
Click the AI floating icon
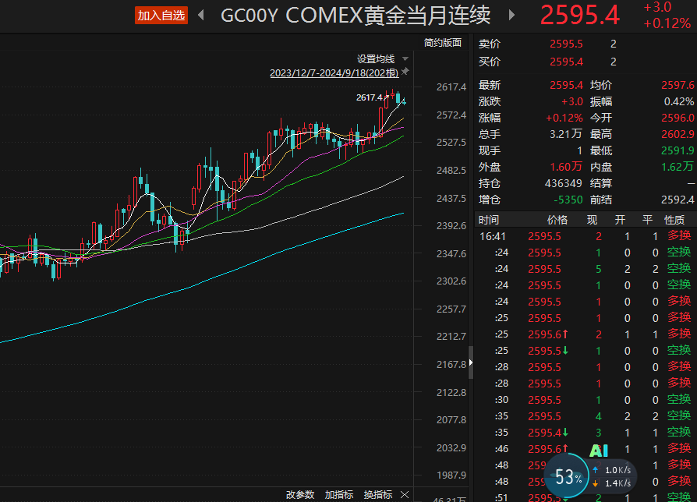tap(598, 451)
